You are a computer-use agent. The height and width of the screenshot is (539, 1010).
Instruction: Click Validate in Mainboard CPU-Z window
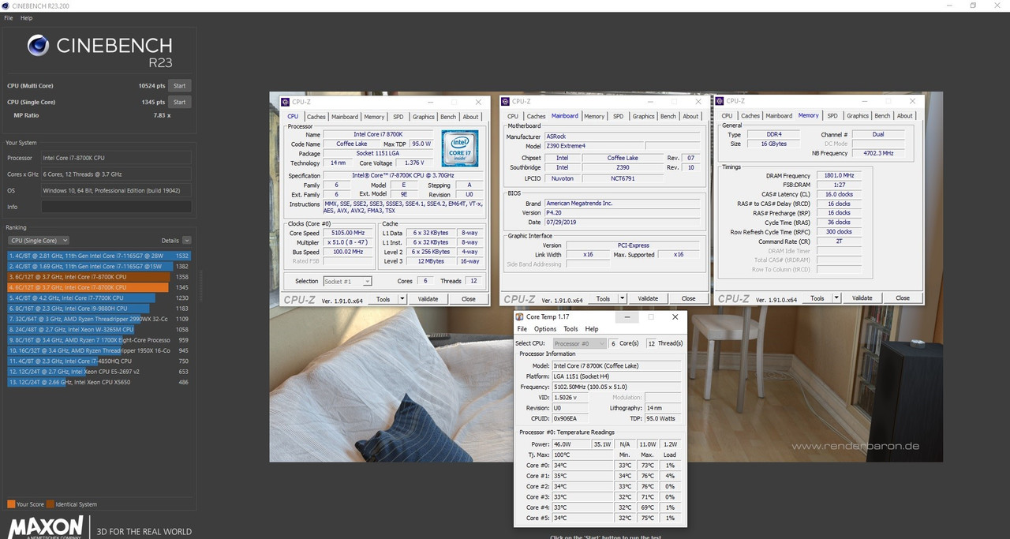648,299
